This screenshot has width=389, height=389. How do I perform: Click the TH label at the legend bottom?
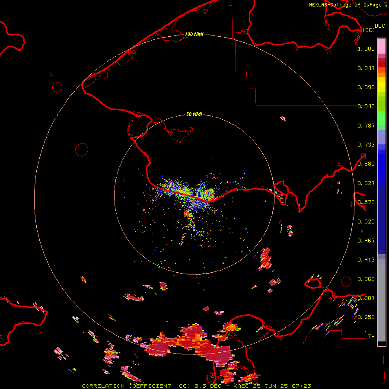point(371,337)
